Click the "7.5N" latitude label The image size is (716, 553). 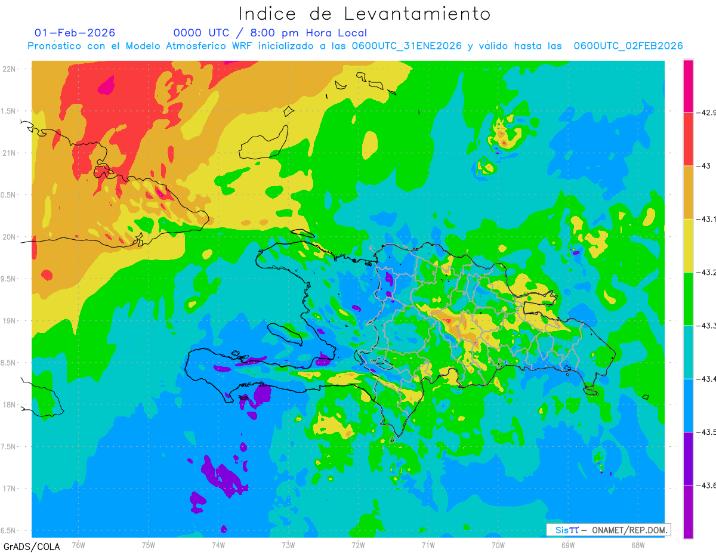[x=9, y=447]
